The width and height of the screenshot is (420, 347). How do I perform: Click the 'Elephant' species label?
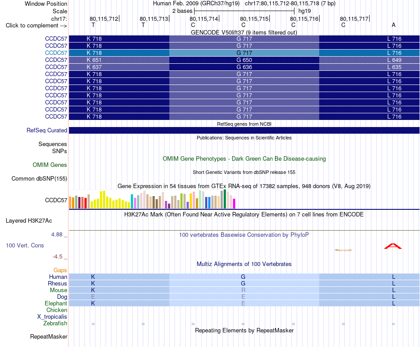coord(56,303)
